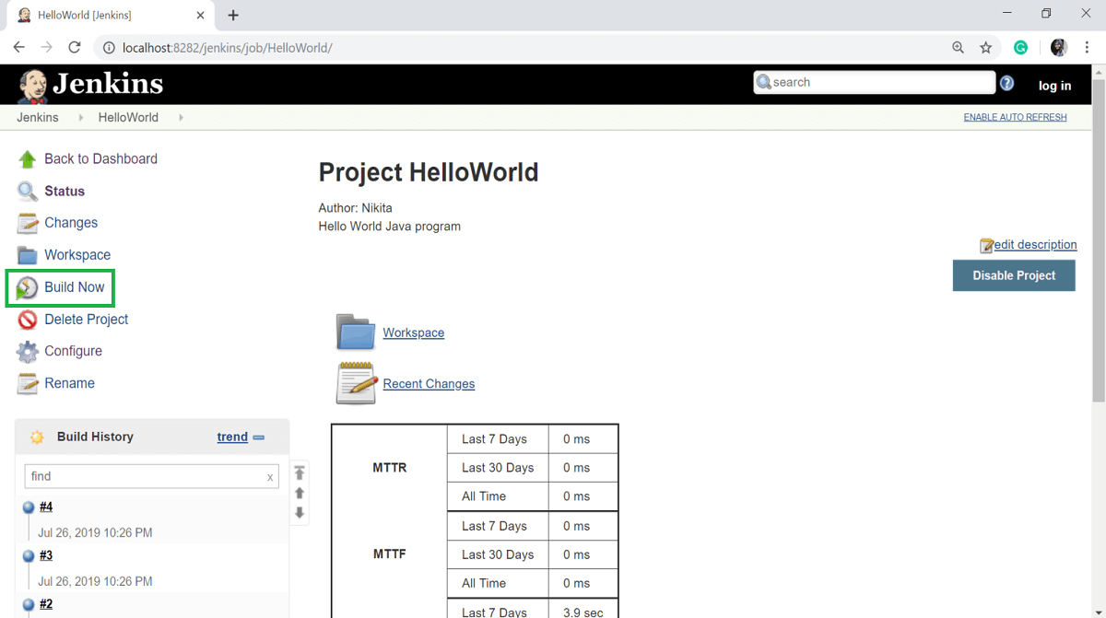The height and width of the screenshot is (618, 1106).
Task: Click the HelloWorld breadcrumb link
Action: pyautogui.click(x=128, y=118)
